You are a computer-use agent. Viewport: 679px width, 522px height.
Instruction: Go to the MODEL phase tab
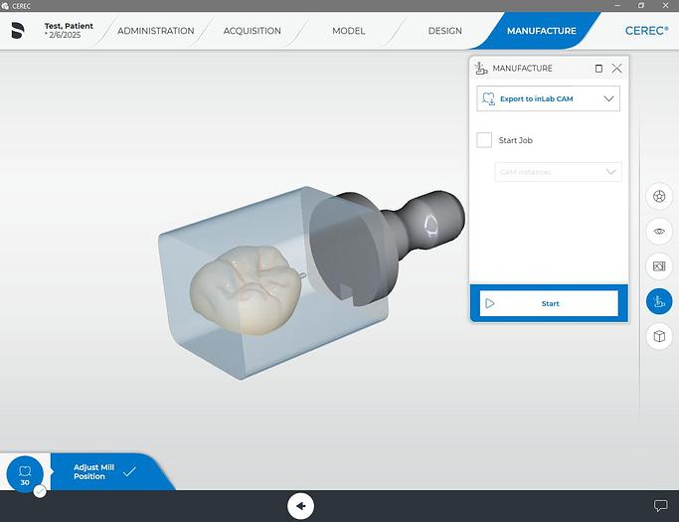tap(349, 31)
